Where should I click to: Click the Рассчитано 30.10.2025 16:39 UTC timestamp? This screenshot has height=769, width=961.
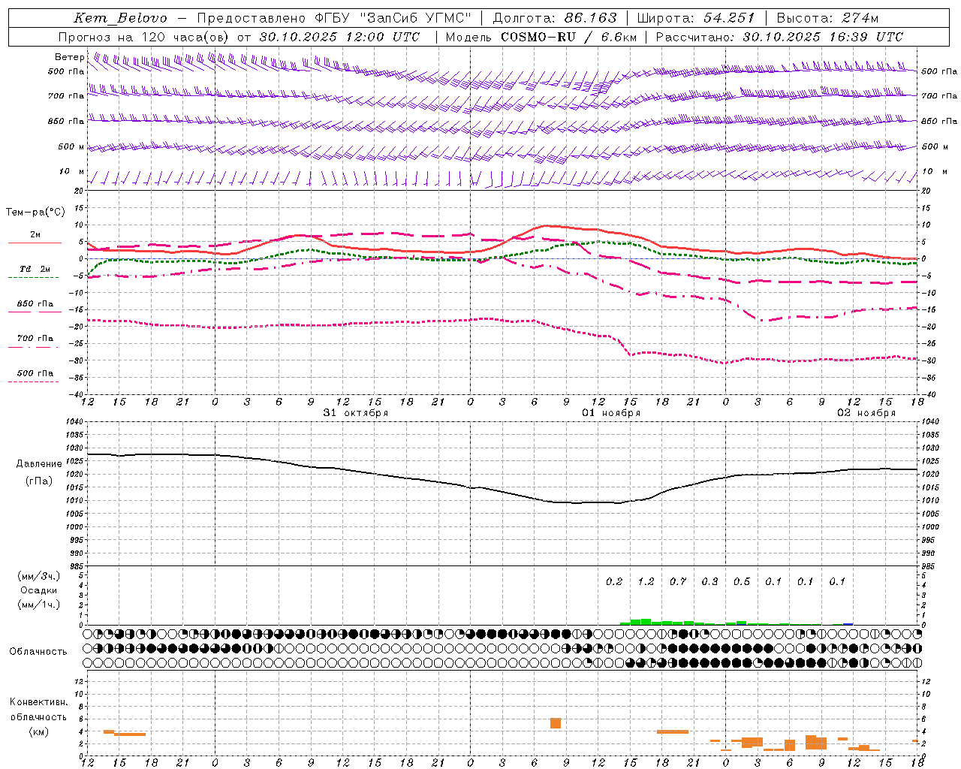pyautogui.click(x=779, y=37)
